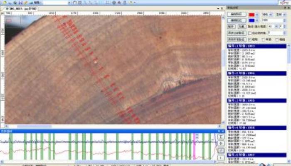Viewport: 291px width, 166px height.
Task: Enable the auto-alignment checkbox beside the number field
Action: pos(250,33)
